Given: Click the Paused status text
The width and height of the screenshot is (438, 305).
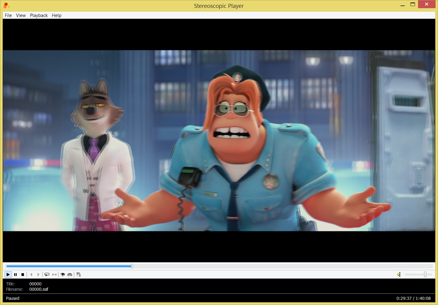Looking at the screenshot, I should point(13,298).
